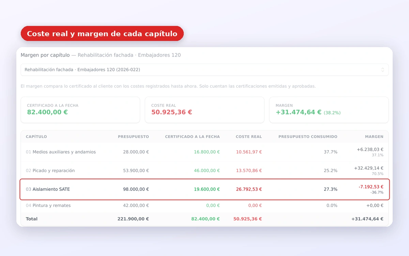409x256 pixels.
Task: Click the CAPÍTULO column header
Action: click(x=36, y=137)
